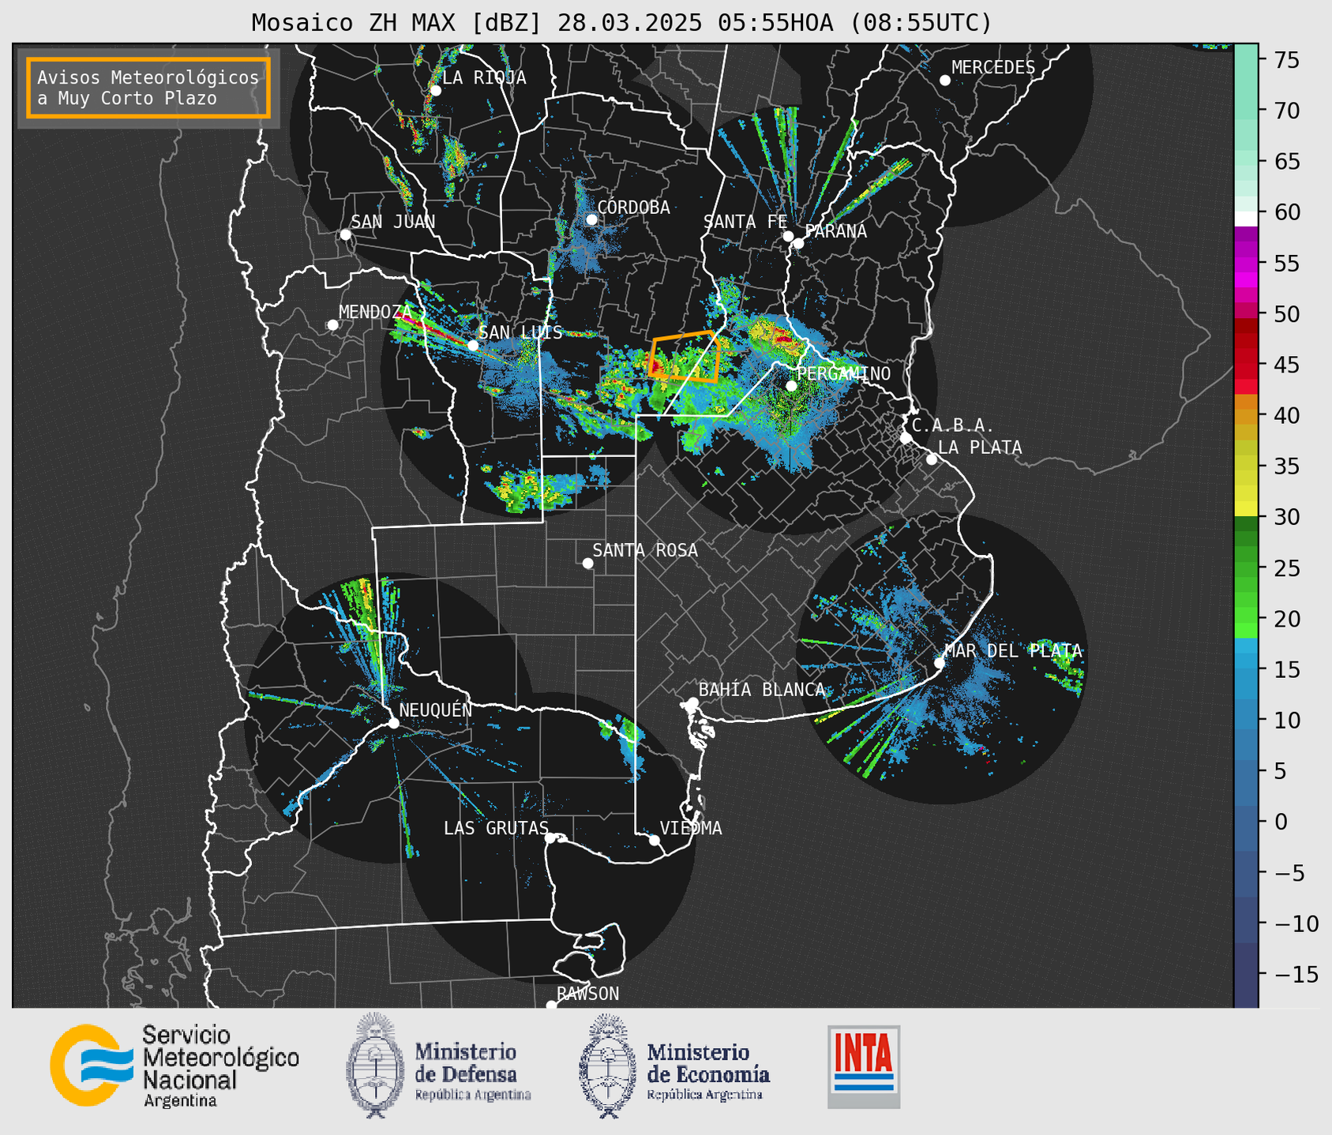Click the white dot marker at Córdoba
The height and width of the screenshot is (1135, 1332).
(591, 219)
